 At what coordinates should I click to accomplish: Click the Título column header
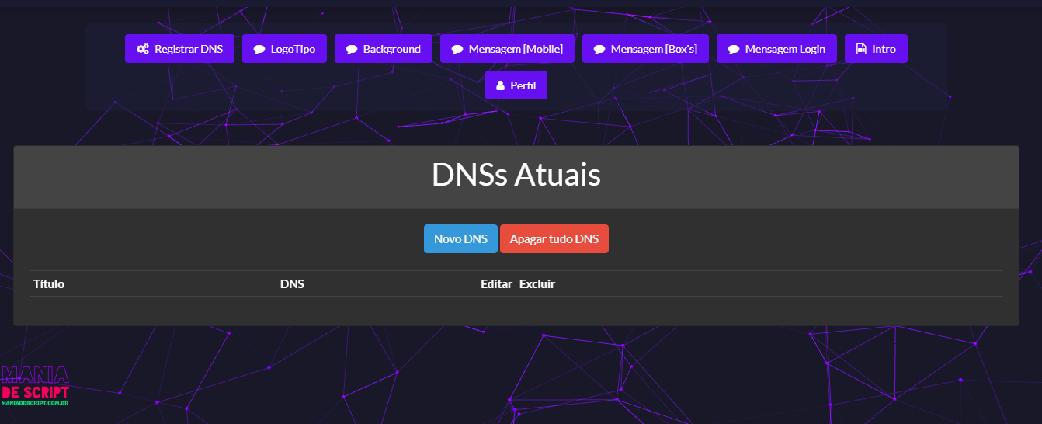49,284
